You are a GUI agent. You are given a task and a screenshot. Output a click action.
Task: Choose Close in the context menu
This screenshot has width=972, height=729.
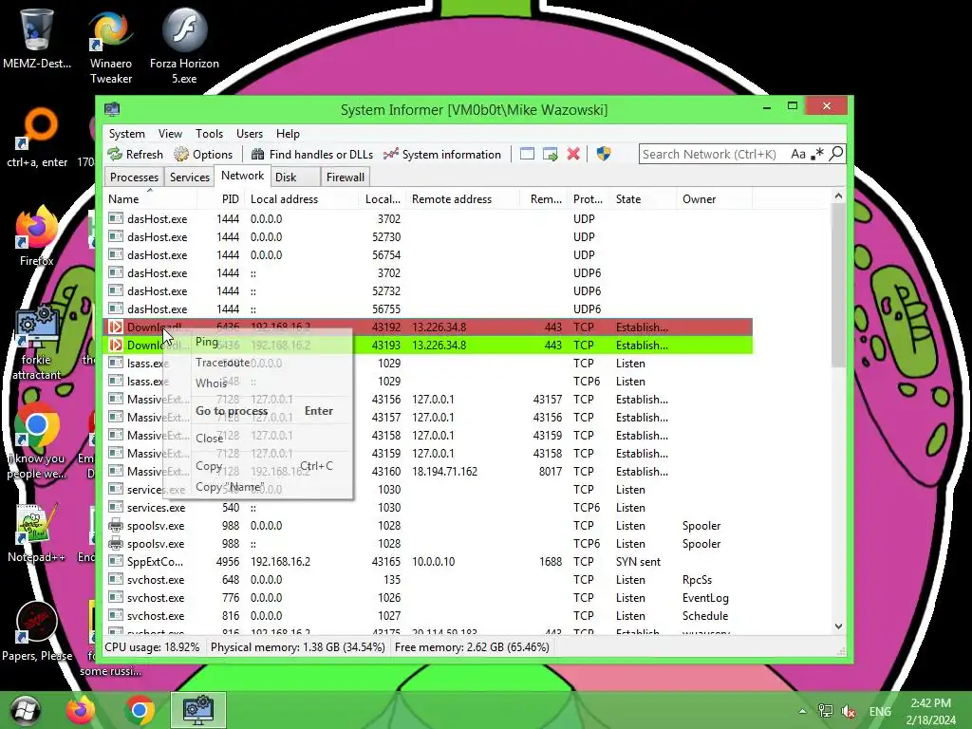point(258,439)
